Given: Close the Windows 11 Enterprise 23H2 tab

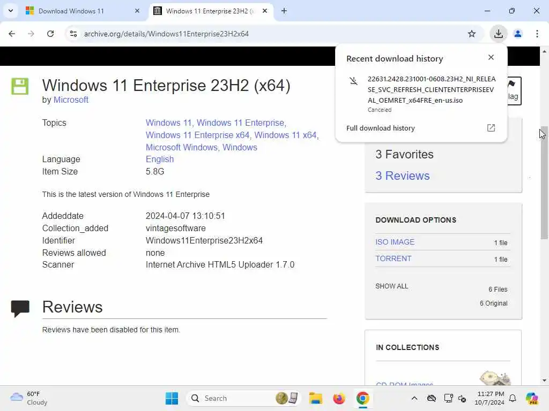Looking at the screenshot, I should [265, 11].
